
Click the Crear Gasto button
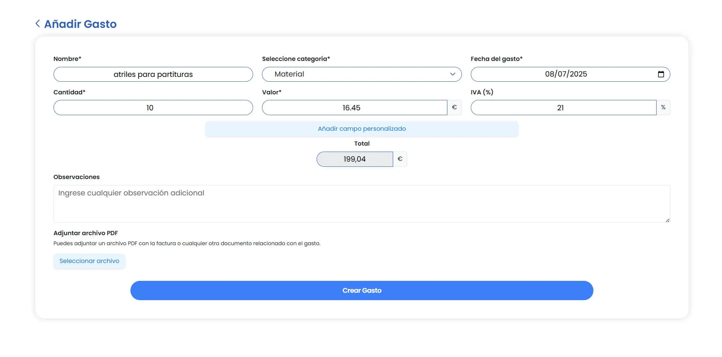(x=362, y=290)
